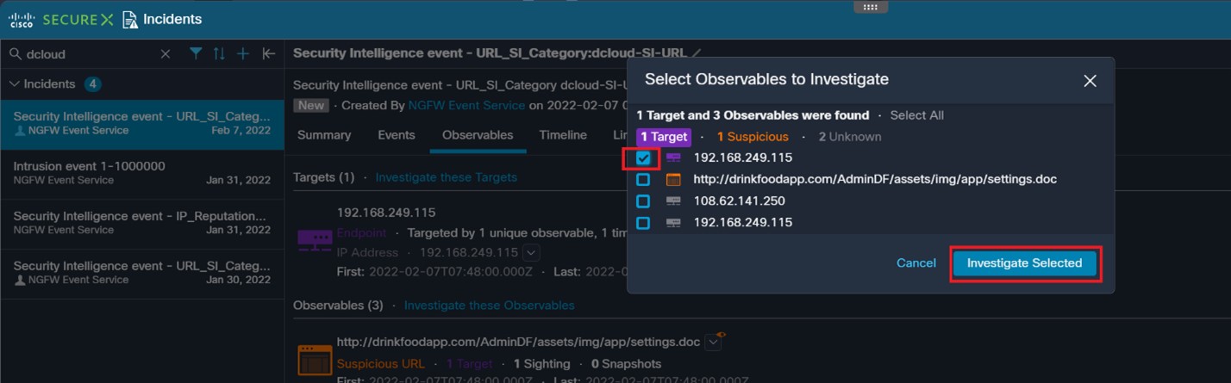Click the New status tag
Screen dimensions: 1231x383
[x=312, y=105]
